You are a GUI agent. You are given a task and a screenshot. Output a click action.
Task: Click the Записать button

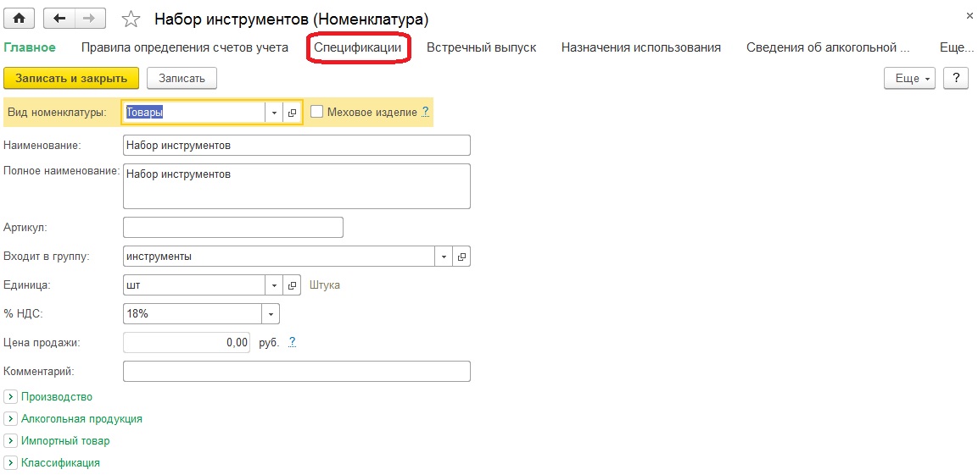click(182, 79)
